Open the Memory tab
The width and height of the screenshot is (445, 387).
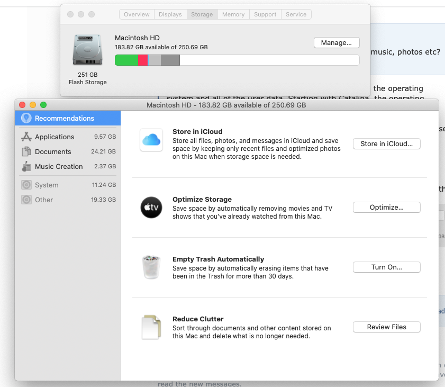[233, 14]
